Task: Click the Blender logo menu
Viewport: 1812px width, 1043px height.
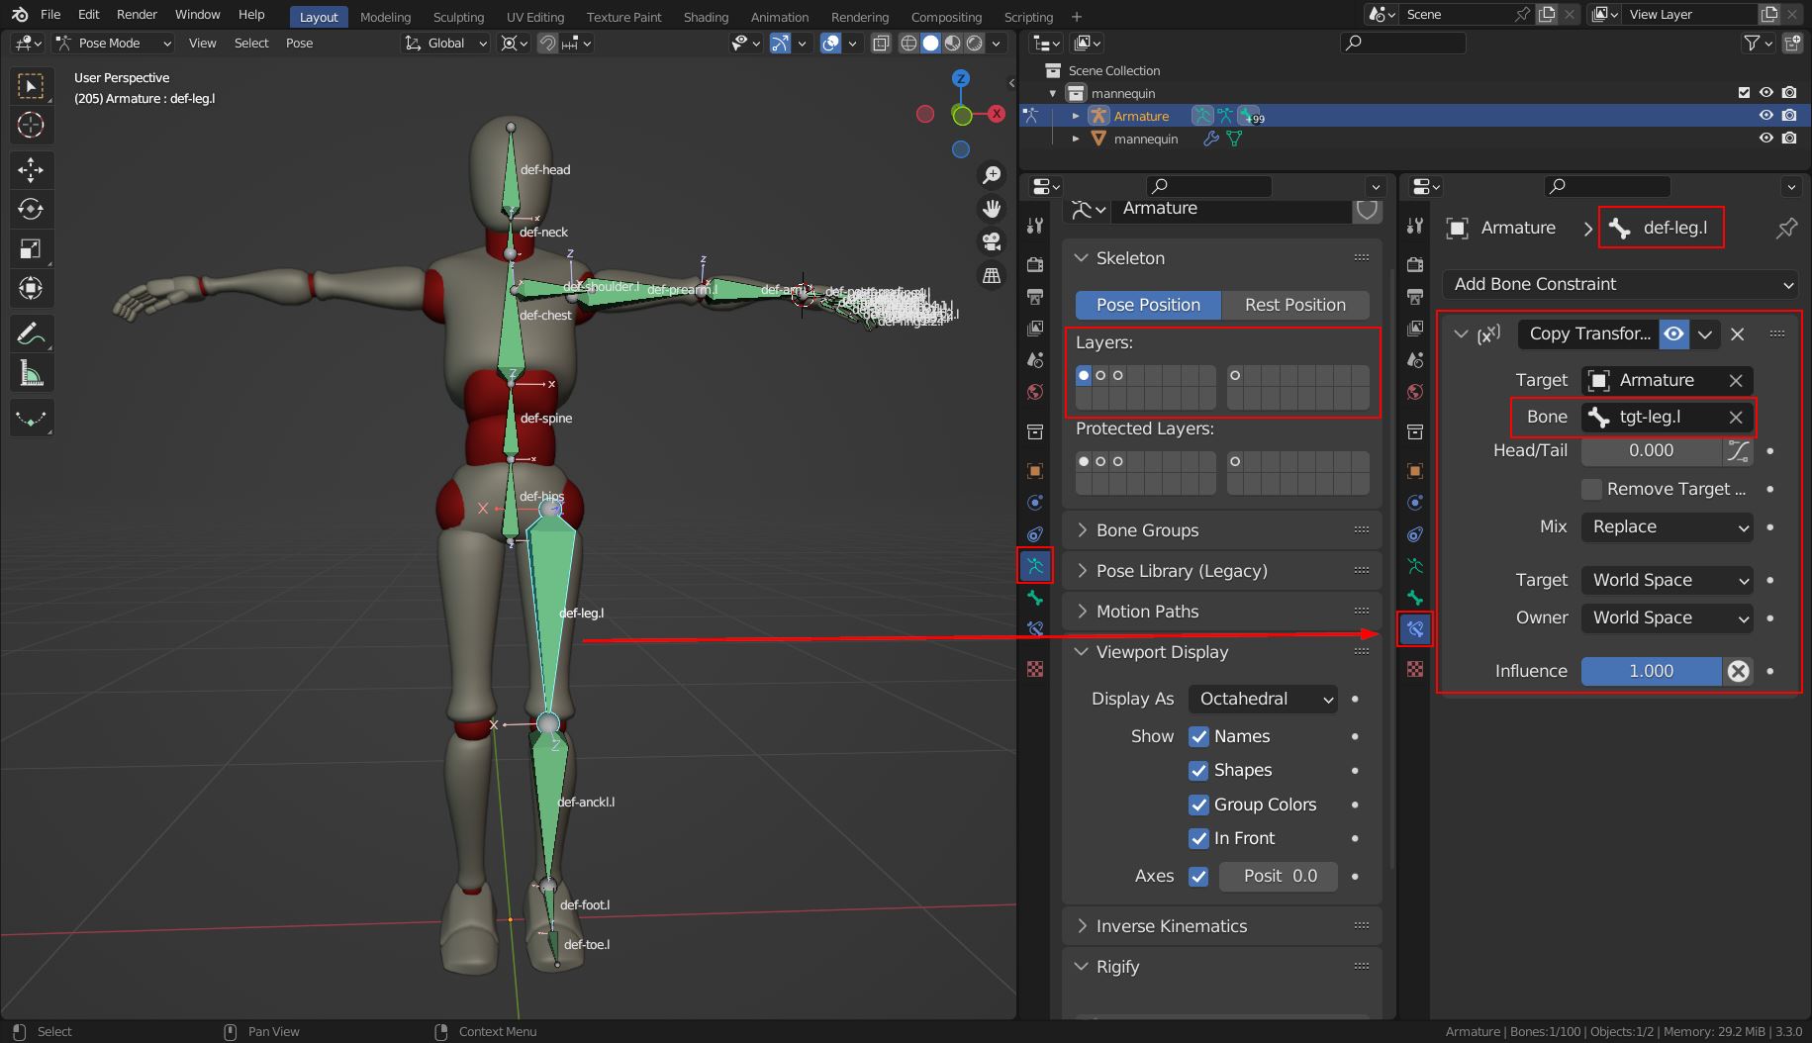Action: click(20, 15)
